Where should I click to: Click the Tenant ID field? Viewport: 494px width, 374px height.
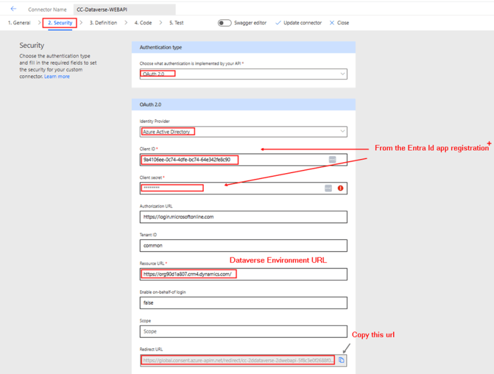[243, 246]
